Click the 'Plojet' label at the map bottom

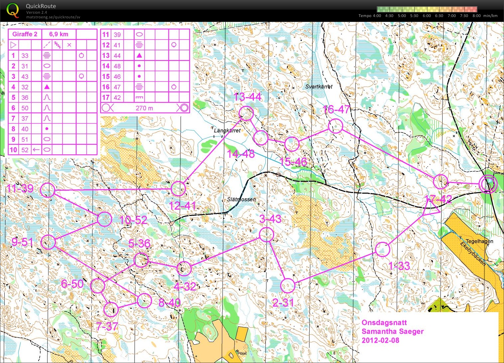pyautogui.click(x=242, y=353)
